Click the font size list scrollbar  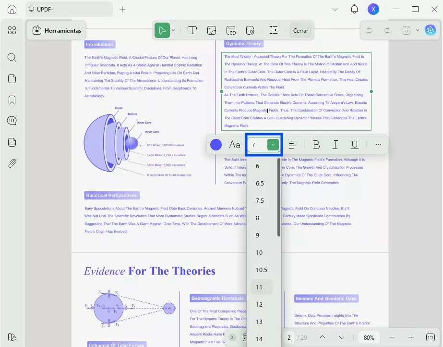coord(279,197)
